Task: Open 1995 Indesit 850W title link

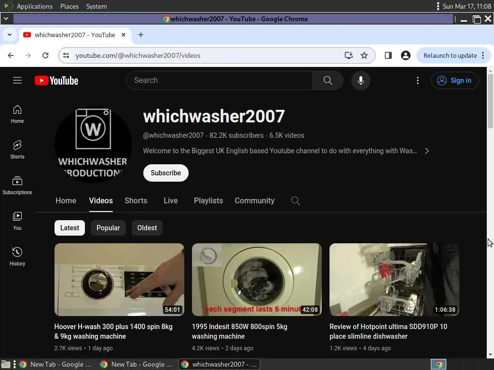Action: coord(239,331)
